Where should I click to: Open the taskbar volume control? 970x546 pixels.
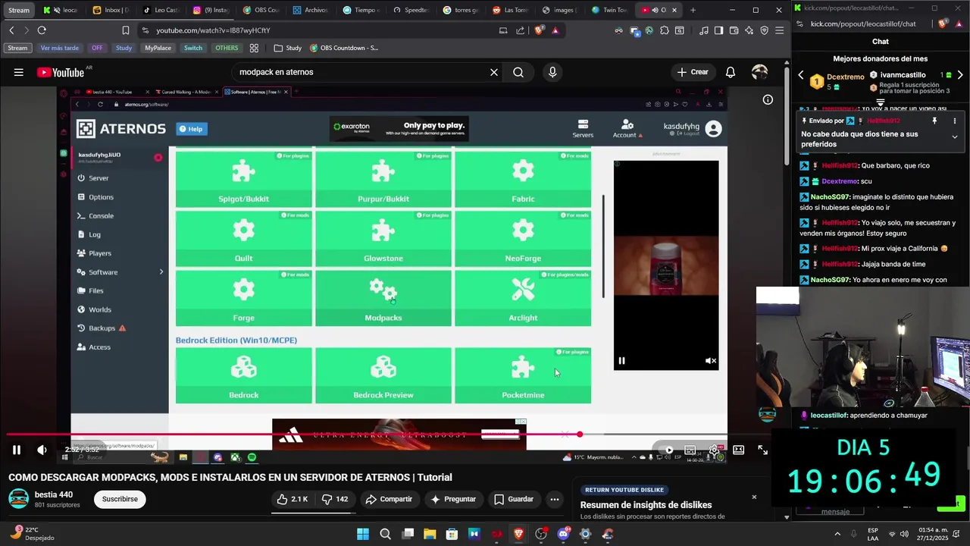[904, 534]
